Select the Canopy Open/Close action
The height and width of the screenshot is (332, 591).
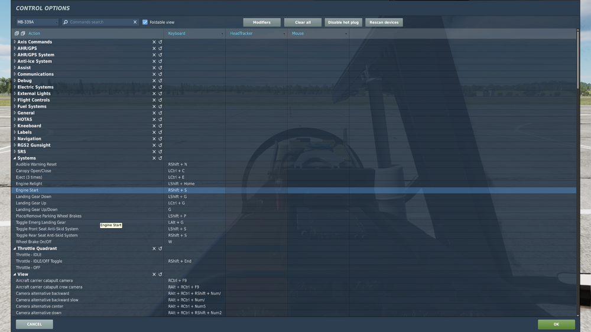pos(34,171)
